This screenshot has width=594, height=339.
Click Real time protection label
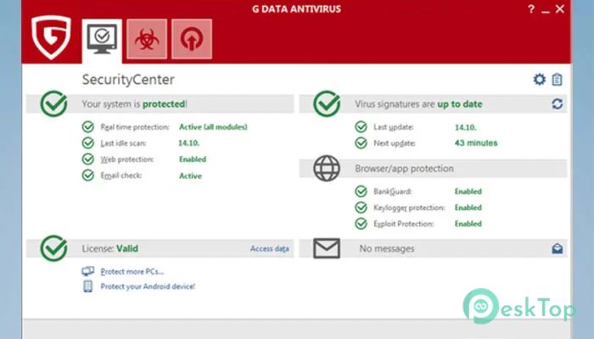135,127
